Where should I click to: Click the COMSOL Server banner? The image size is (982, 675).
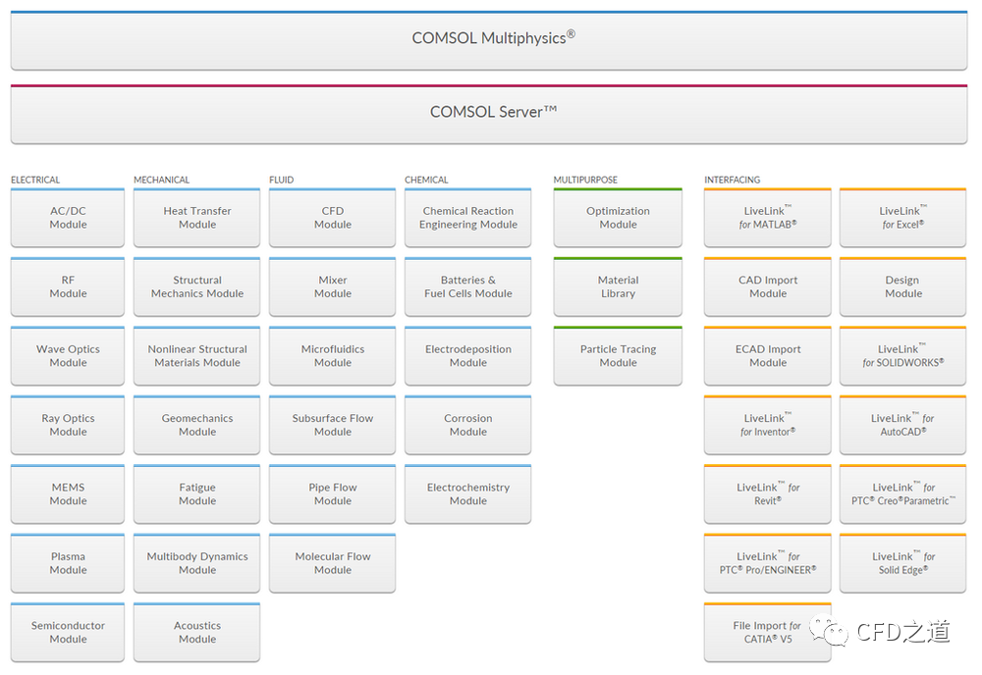(493, 112)
